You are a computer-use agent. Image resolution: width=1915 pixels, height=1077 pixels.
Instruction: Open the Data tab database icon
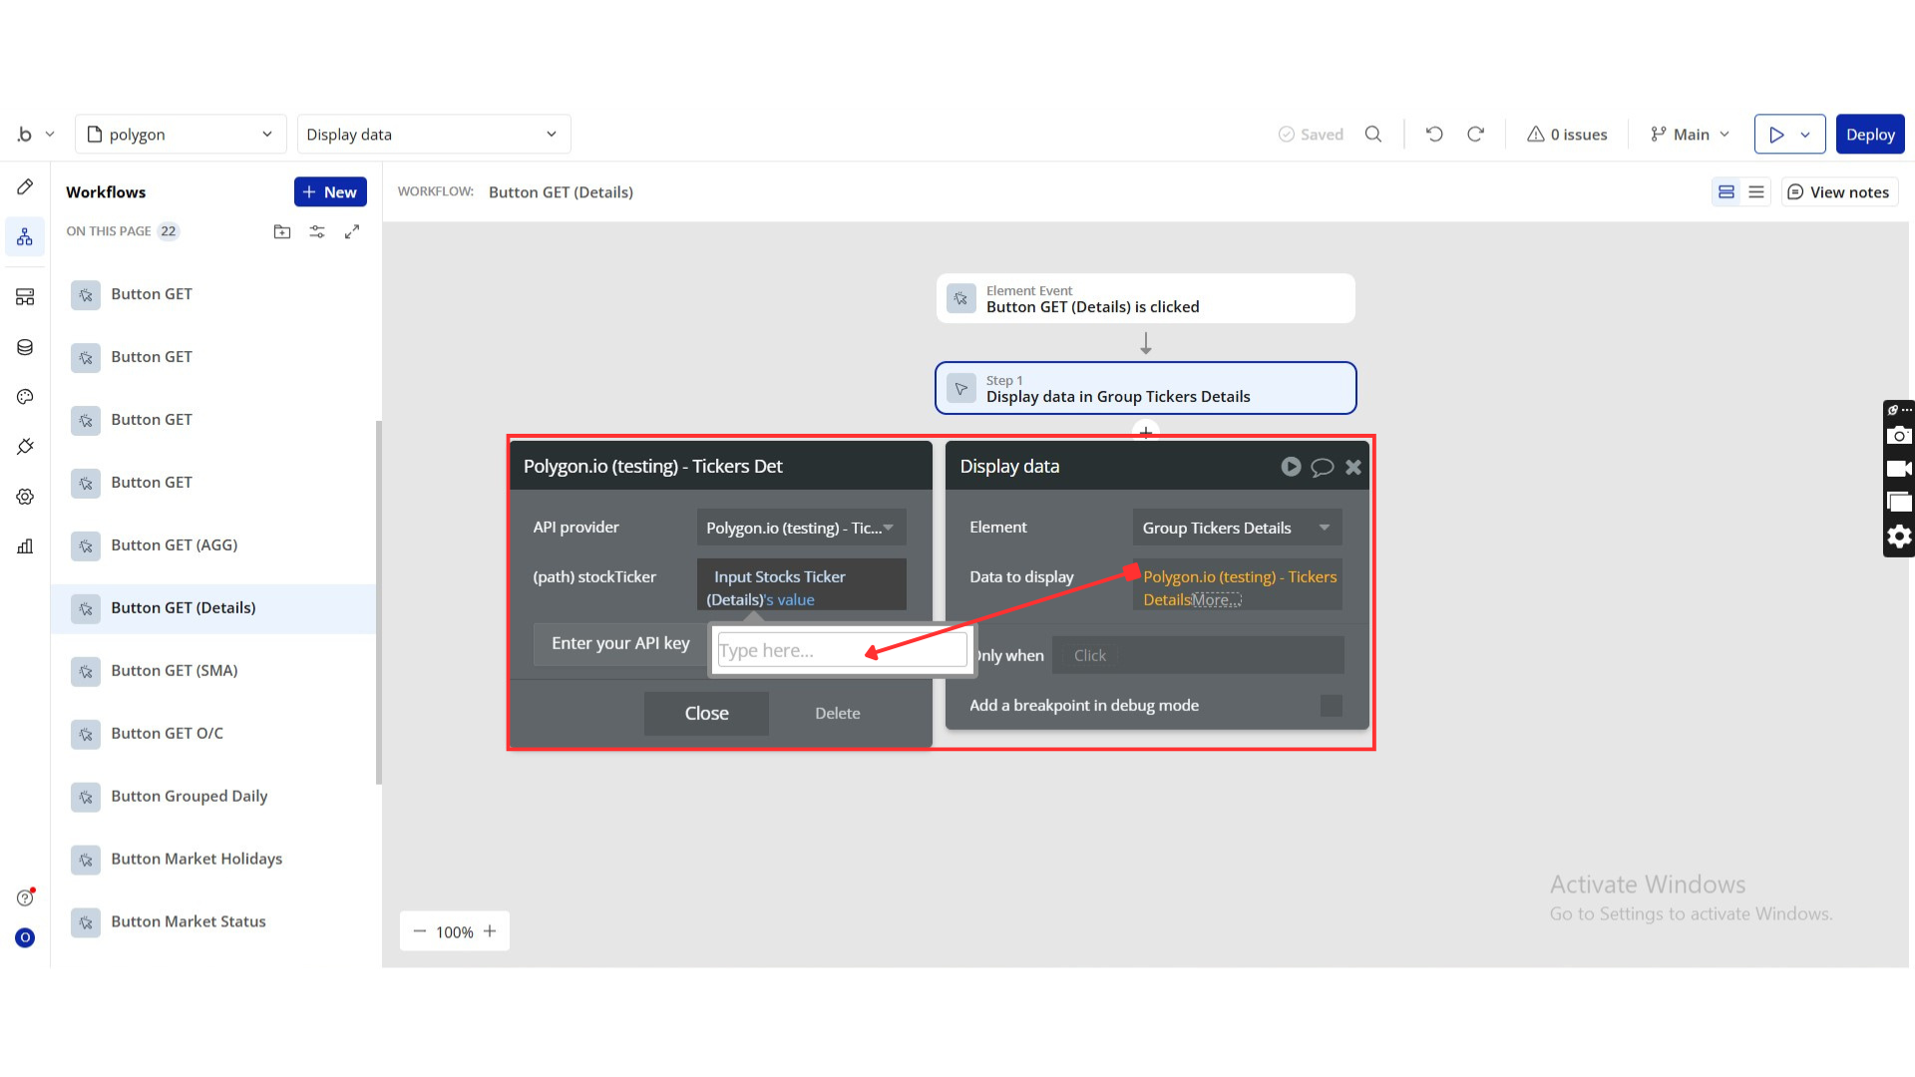25,347
